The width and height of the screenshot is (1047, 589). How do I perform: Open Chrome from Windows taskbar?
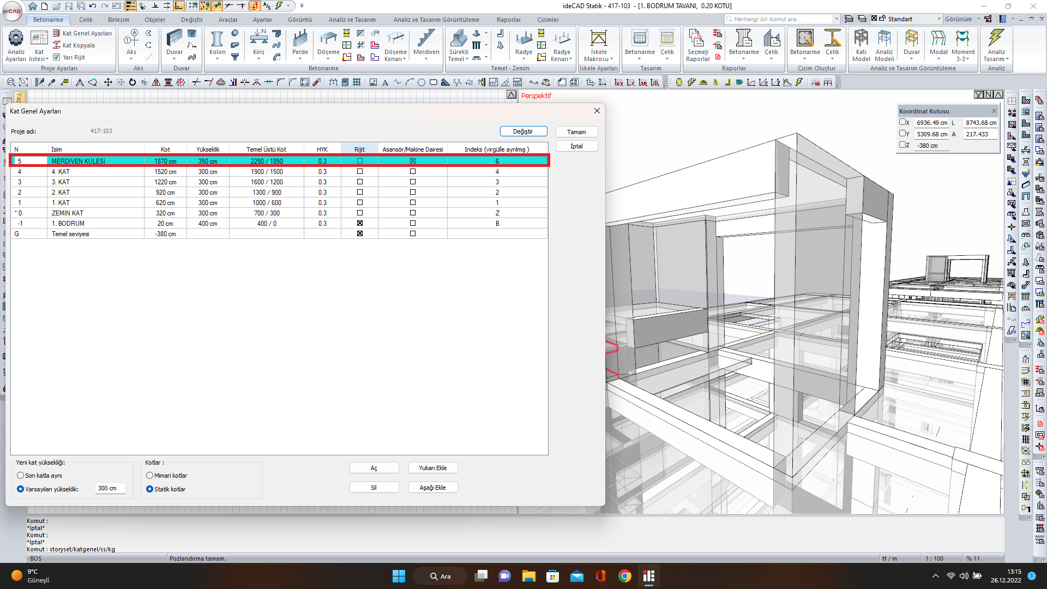click(x=625, y=576)
